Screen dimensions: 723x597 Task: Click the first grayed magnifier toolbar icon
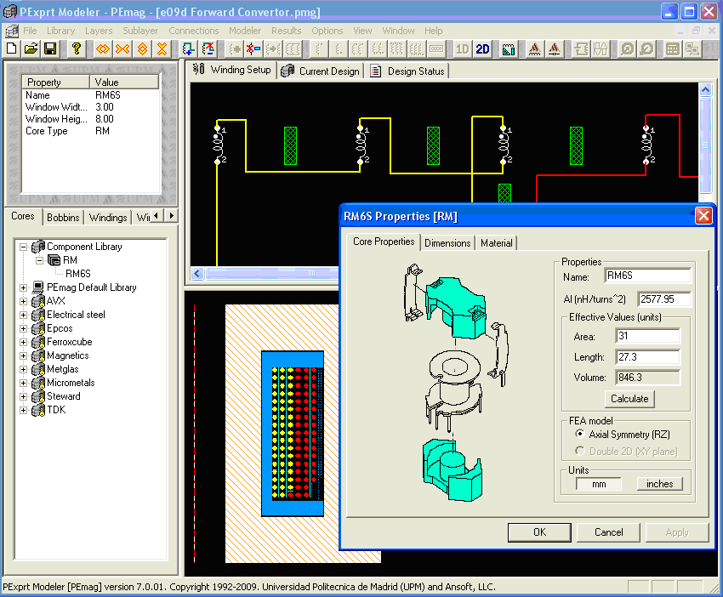[627, 48]
